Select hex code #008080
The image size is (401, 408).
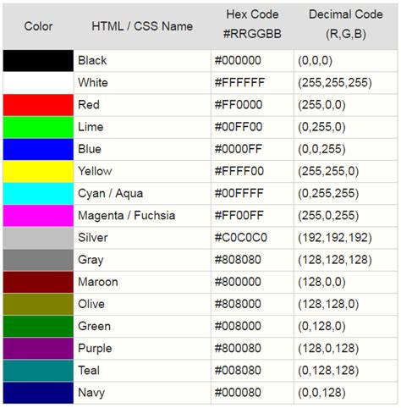[238, 371]
